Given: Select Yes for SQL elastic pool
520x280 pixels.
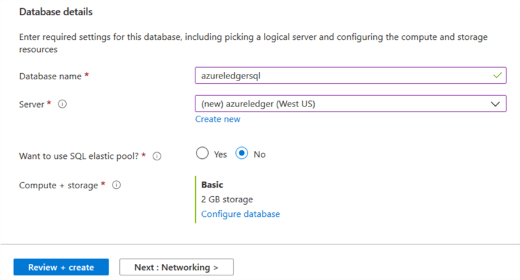Looking at the screenshot, I should pyautogui.click(x=203, y=154).
